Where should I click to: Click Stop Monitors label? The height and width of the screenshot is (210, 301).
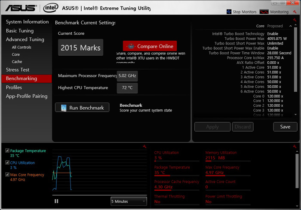click(x=245, y=12)
